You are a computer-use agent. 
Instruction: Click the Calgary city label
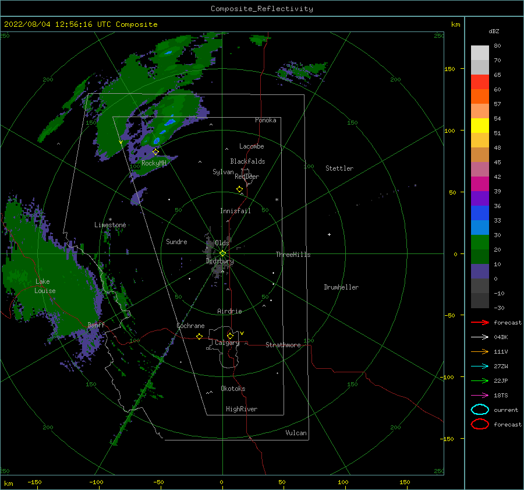coord(227,343)
